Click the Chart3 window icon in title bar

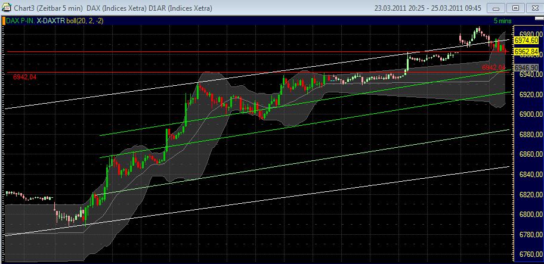coord(6,8)
